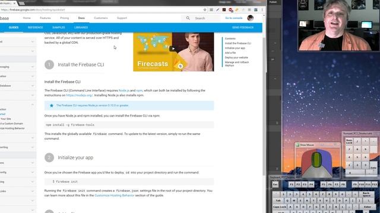Click F5 key on the on-screen keyboard
Image resolution: width=380 pixels, height=213 pixels.
pos(323,185)
